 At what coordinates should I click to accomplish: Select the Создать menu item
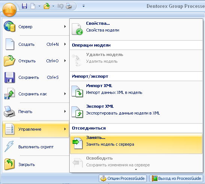pyautogui.click(x=36, y=44)
